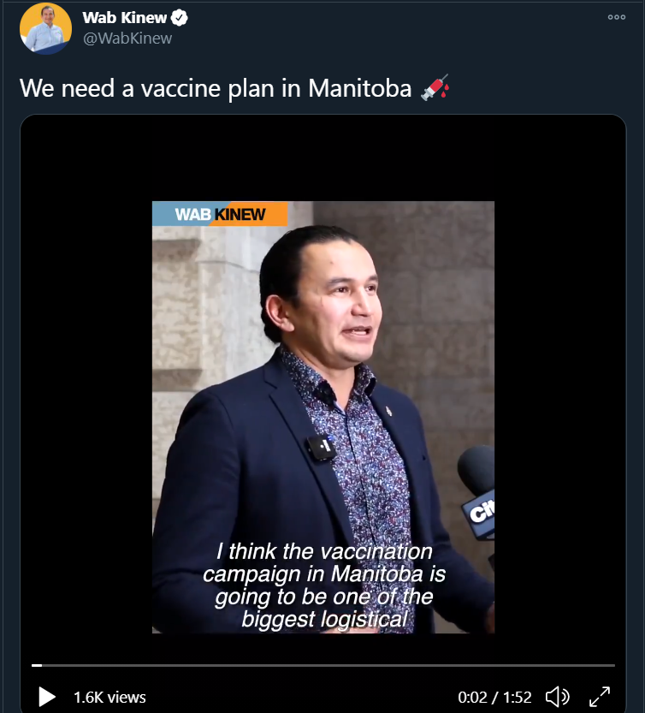Click the 1.6K views counter
The height and width of the screenshot is (713, 645).
(x=109, y=698)
